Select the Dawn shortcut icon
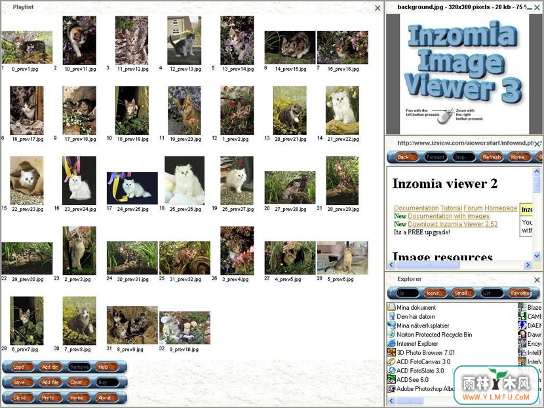Image resolution: width=544 pixels, height=408 pixels. (522, 334)
